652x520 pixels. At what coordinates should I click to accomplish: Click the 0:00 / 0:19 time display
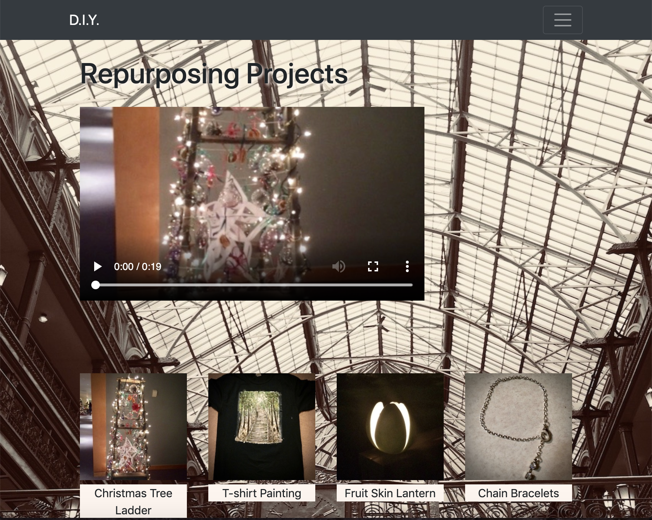(x=138, y=266)
